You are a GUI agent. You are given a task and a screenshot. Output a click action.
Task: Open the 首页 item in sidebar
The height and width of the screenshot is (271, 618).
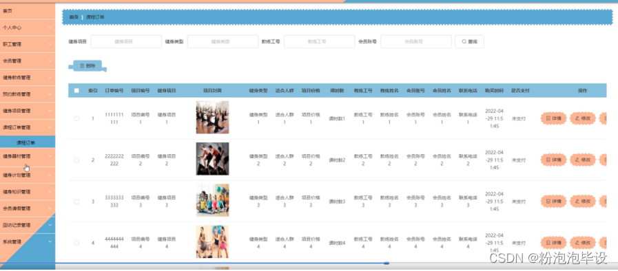click(28, 11)
